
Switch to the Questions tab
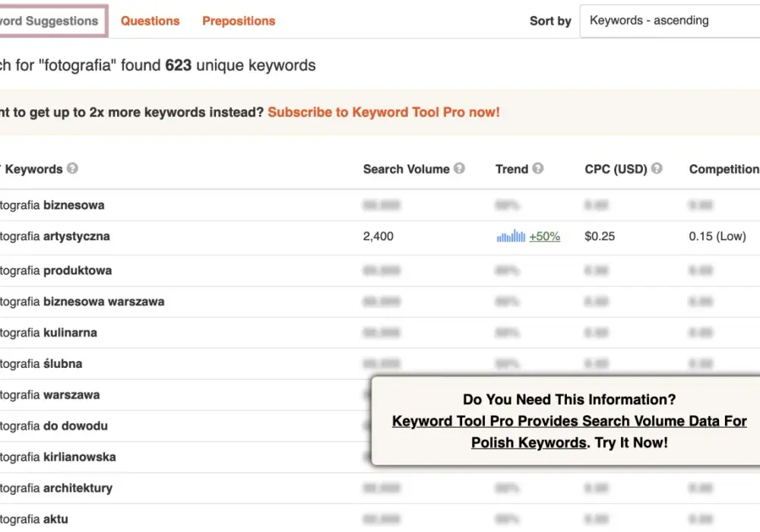(x=150, y=21)
